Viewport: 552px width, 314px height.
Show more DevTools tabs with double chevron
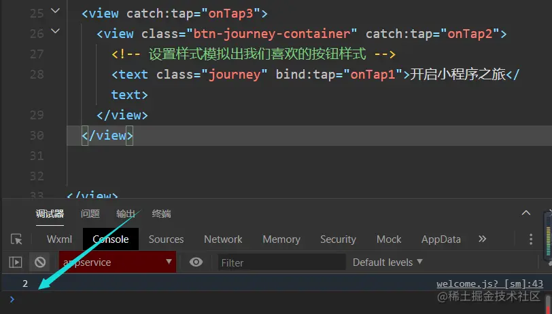[482, 239]
